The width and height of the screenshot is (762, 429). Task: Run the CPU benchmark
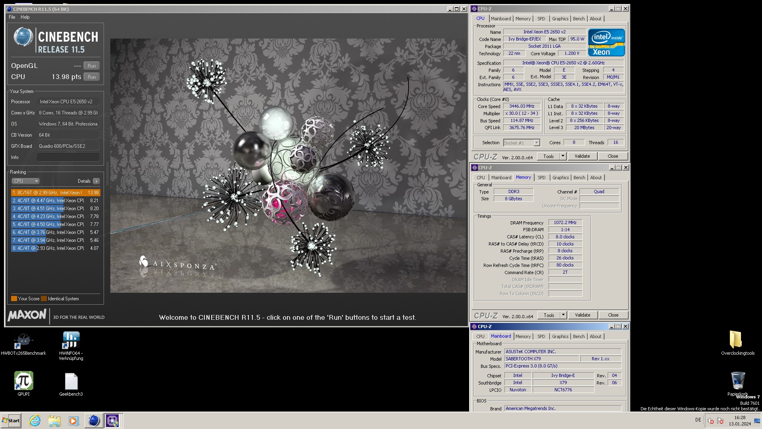92,77
